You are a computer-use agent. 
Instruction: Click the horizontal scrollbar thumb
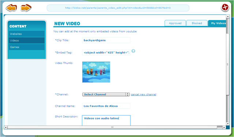112,127
